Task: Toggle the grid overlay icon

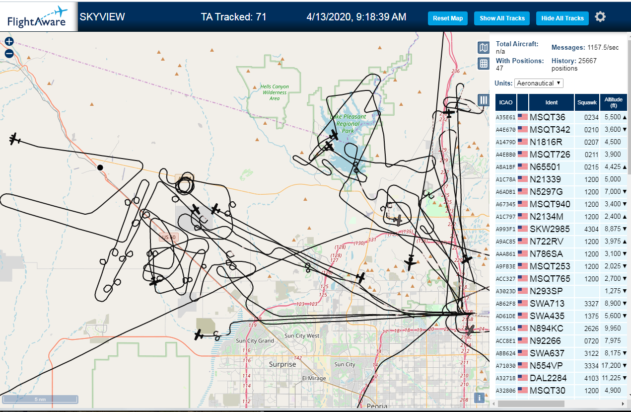Action: (484, 63)
